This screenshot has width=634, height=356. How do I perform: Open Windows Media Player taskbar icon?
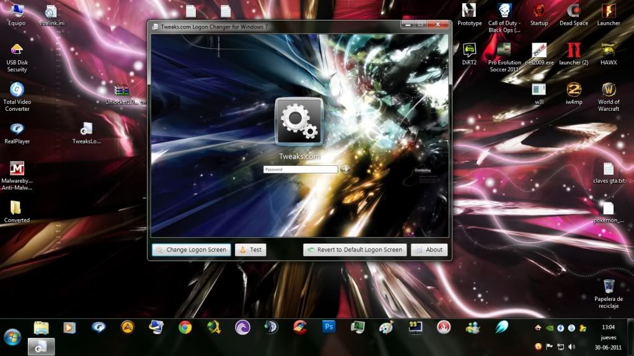point(69,328)
